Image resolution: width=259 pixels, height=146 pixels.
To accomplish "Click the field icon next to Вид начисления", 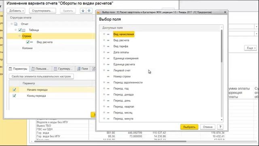I will (108, 34).
